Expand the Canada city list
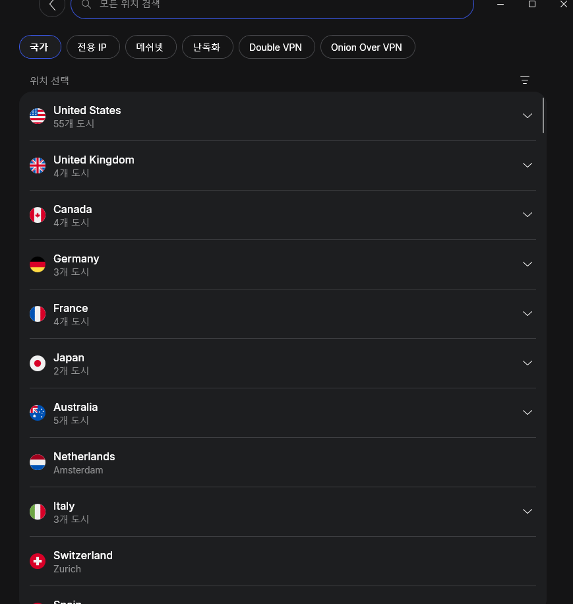The width and height of the screenshot is (573, 604). (528, 214)
